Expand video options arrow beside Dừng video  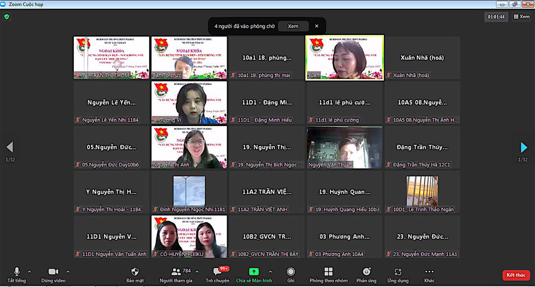(x=68, y=272)
